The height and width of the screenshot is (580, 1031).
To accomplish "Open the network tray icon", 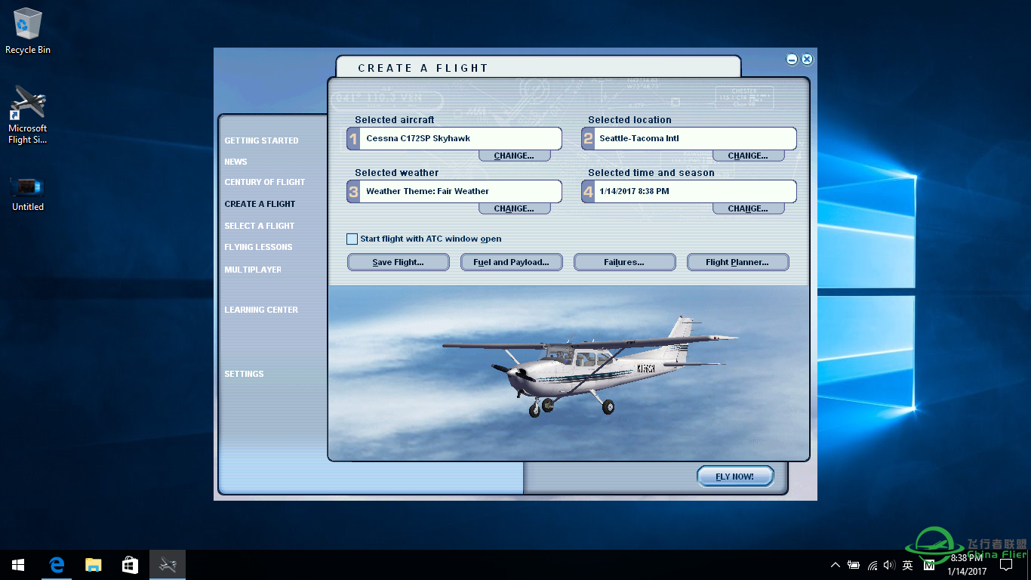I will 873,565.
